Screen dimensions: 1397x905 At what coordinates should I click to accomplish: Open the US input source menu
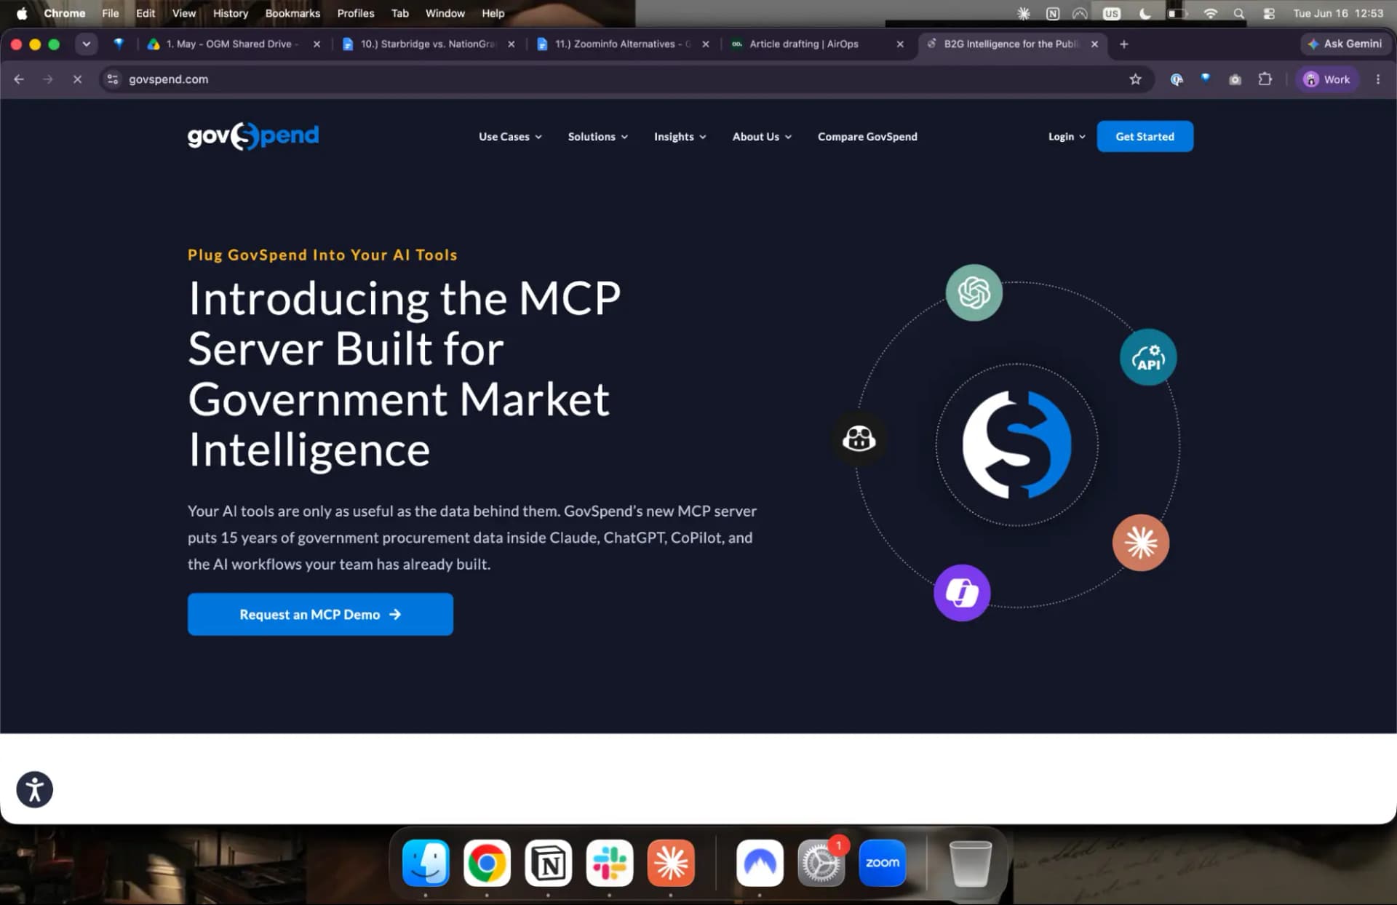click(1111, 13)
